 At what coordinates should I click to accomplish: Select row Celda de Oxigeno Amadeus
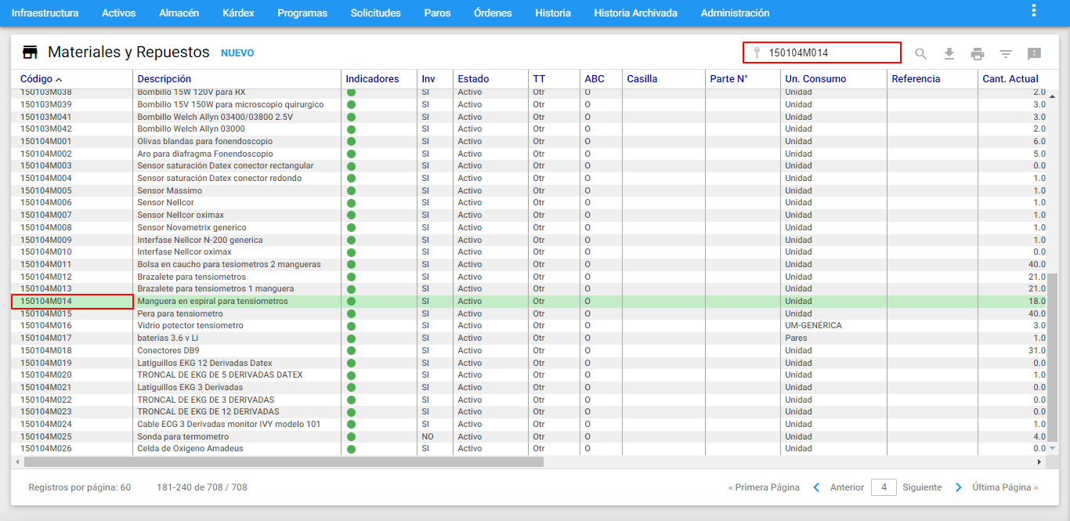pos(530,449)
